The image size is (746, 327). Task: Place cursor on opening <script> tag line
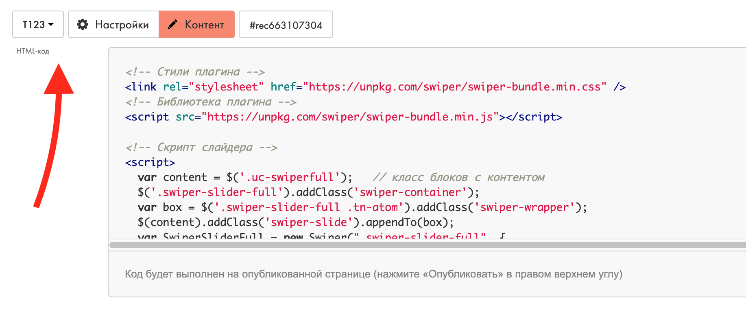pyautogui.click(x=150, y=162)
